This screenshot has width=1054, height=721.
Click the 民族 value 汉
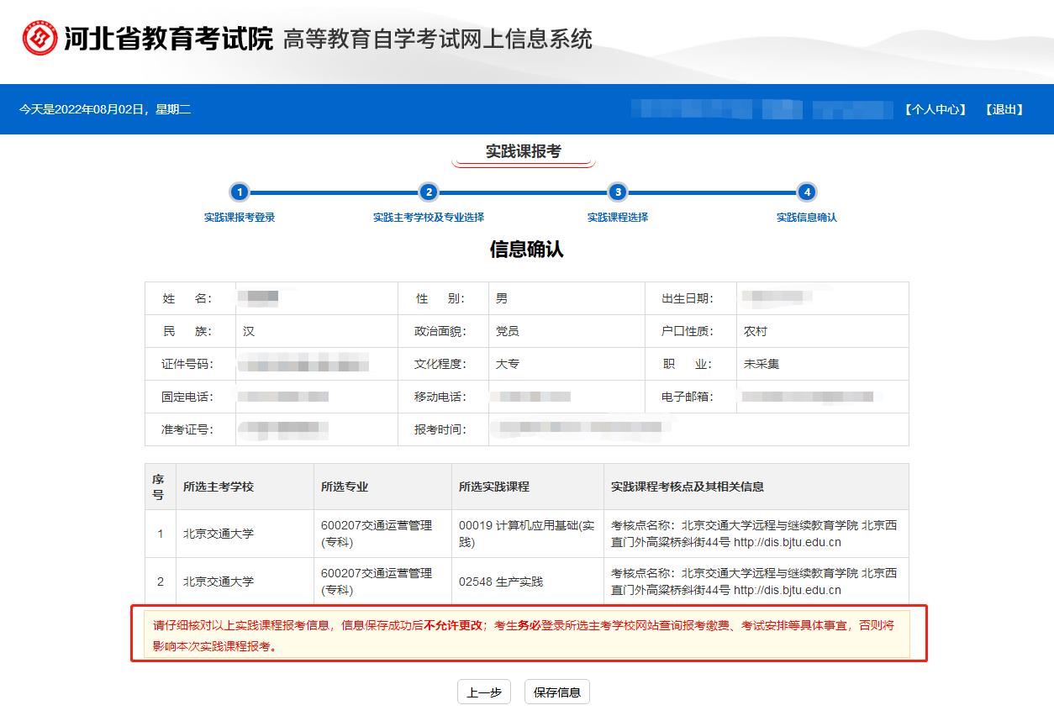click(x=249, y=331)
